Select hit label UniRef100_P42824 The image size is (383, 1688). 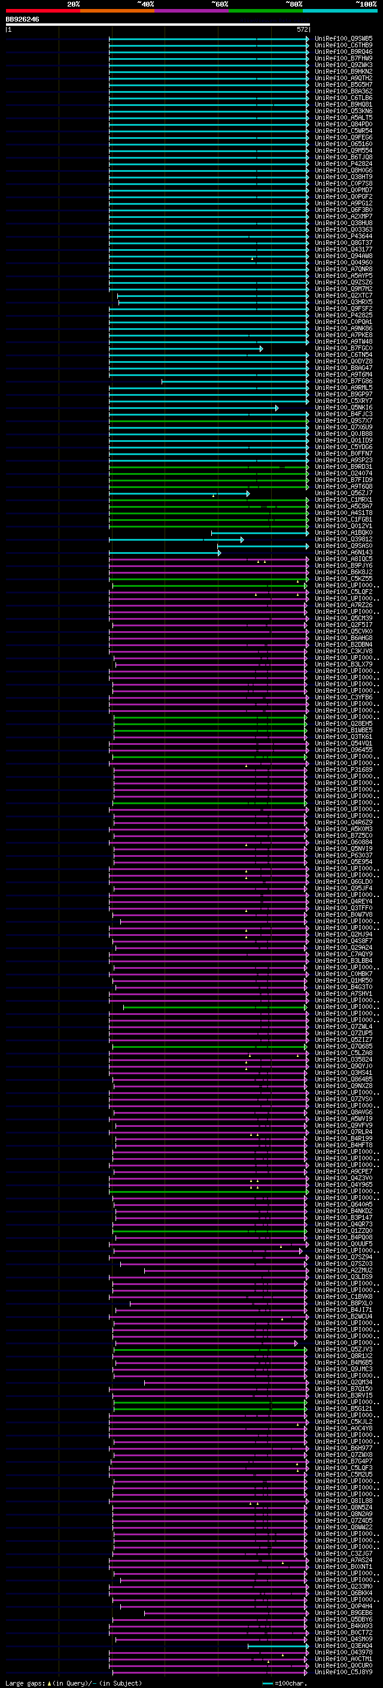(343, 164)
